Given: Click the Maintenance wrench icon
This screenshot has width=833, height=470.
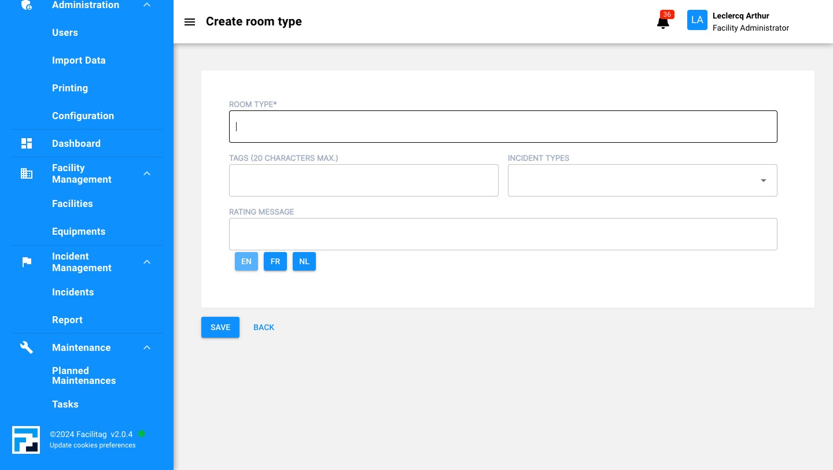Looking at the screenshot, I should [27, 347].
